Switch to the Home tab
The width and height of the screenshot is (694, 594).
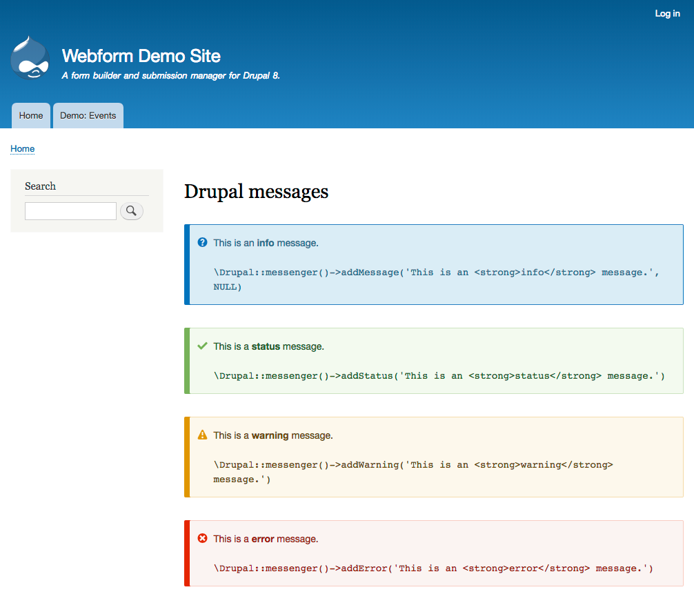[30, 115]
